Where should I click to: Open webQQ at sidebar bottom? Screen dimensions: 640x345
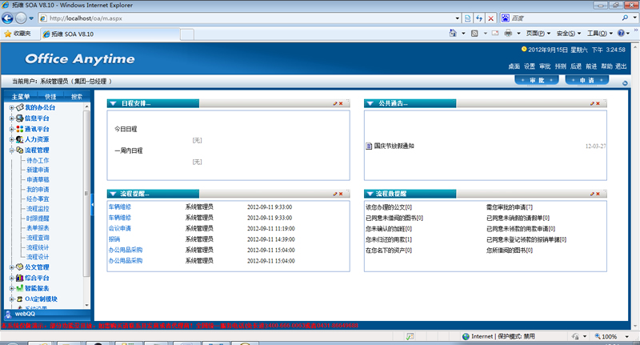point(22,315)
